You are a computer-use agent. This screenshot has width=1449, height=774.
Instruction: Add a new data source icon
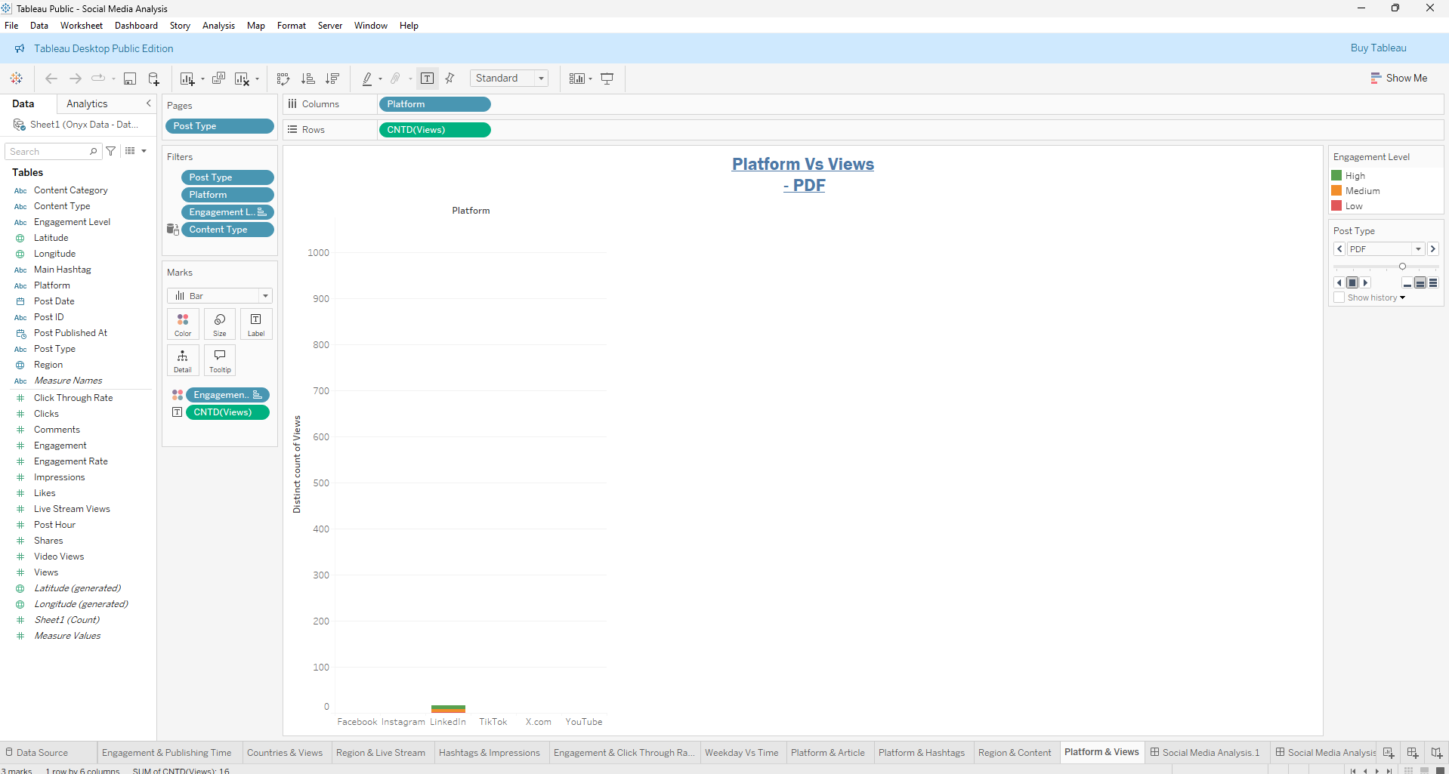(x=154, y=79)
